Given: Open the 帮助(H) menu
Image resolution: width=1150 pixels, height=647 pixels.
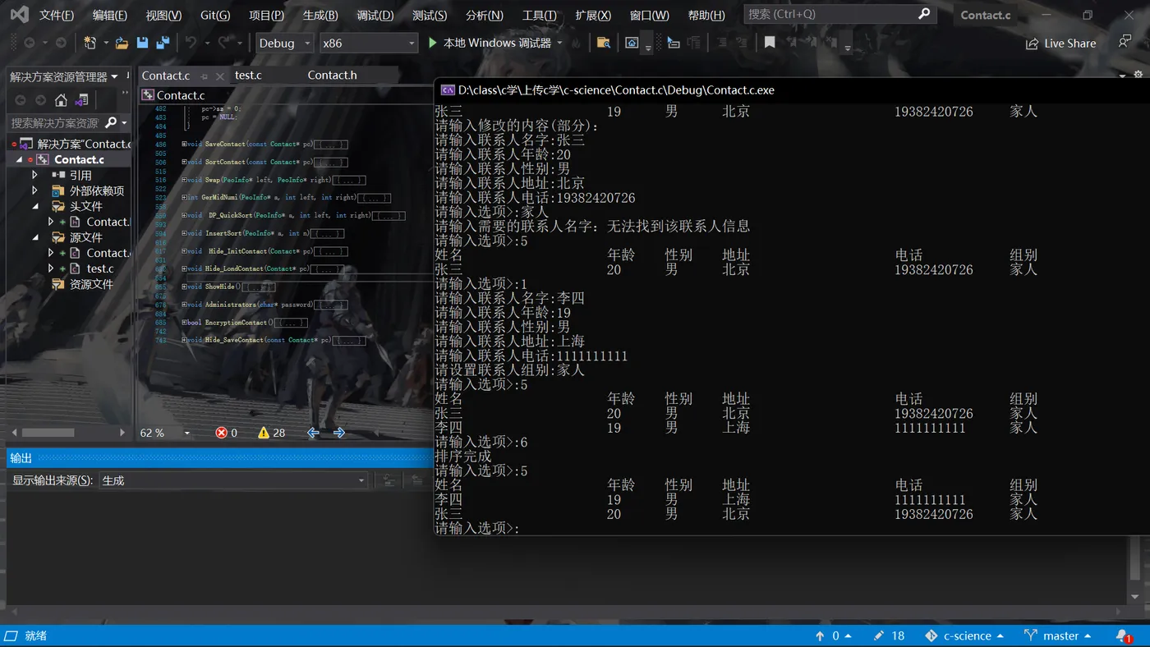Looking at the screenshot, I should coord(706,15).
